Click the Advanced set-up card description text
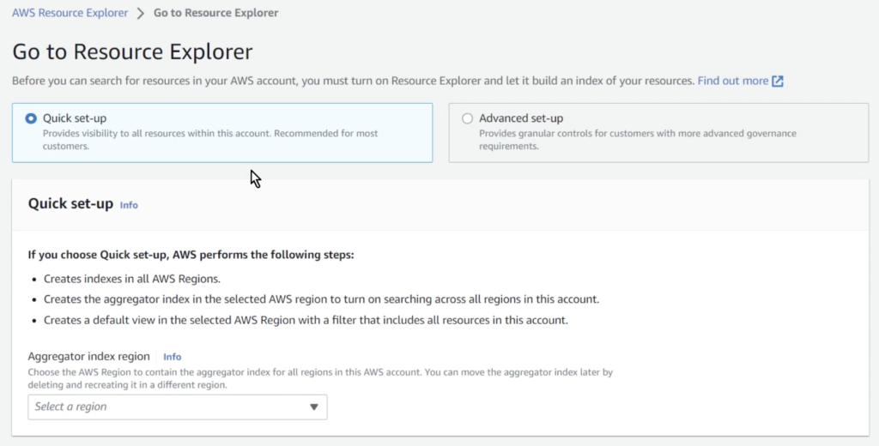 click(x=637, y=140)
